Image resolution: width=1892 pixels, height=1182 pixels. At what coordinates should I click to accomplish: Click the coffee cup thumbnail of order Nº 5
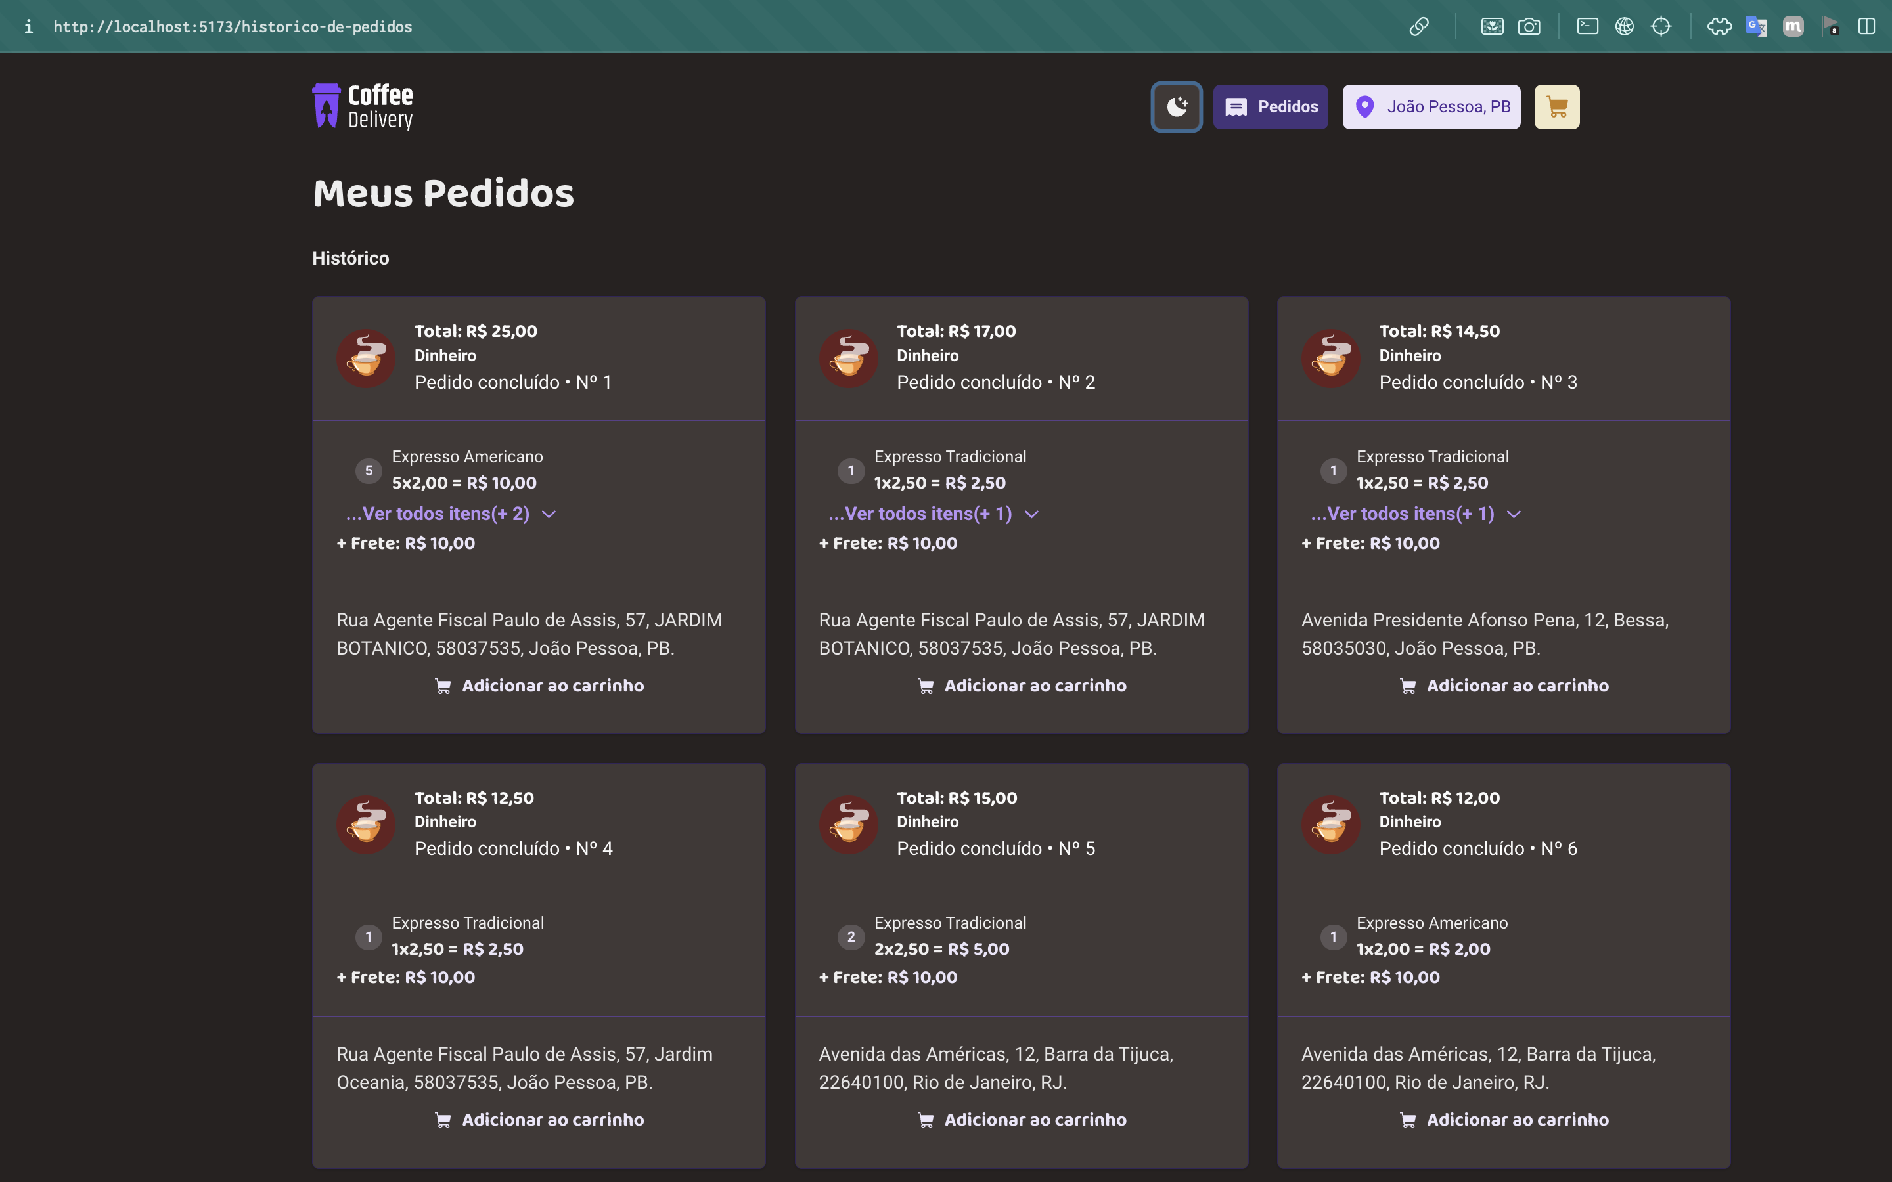[x=847, y=825]
